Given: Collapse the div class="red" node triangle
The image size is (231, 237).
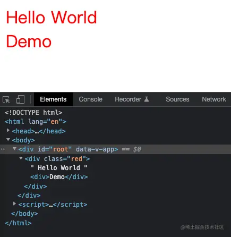Looking at the screenshot, I should (21, 158).
